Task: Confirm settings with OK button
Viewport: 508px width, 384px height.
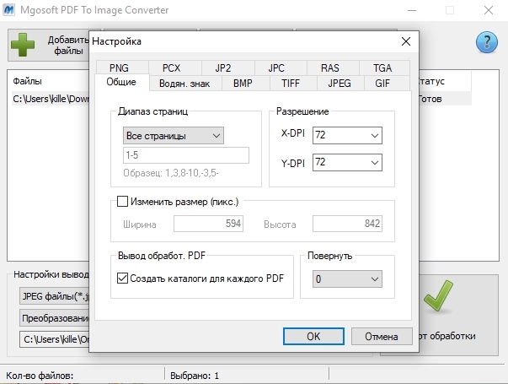Action: 313,336
